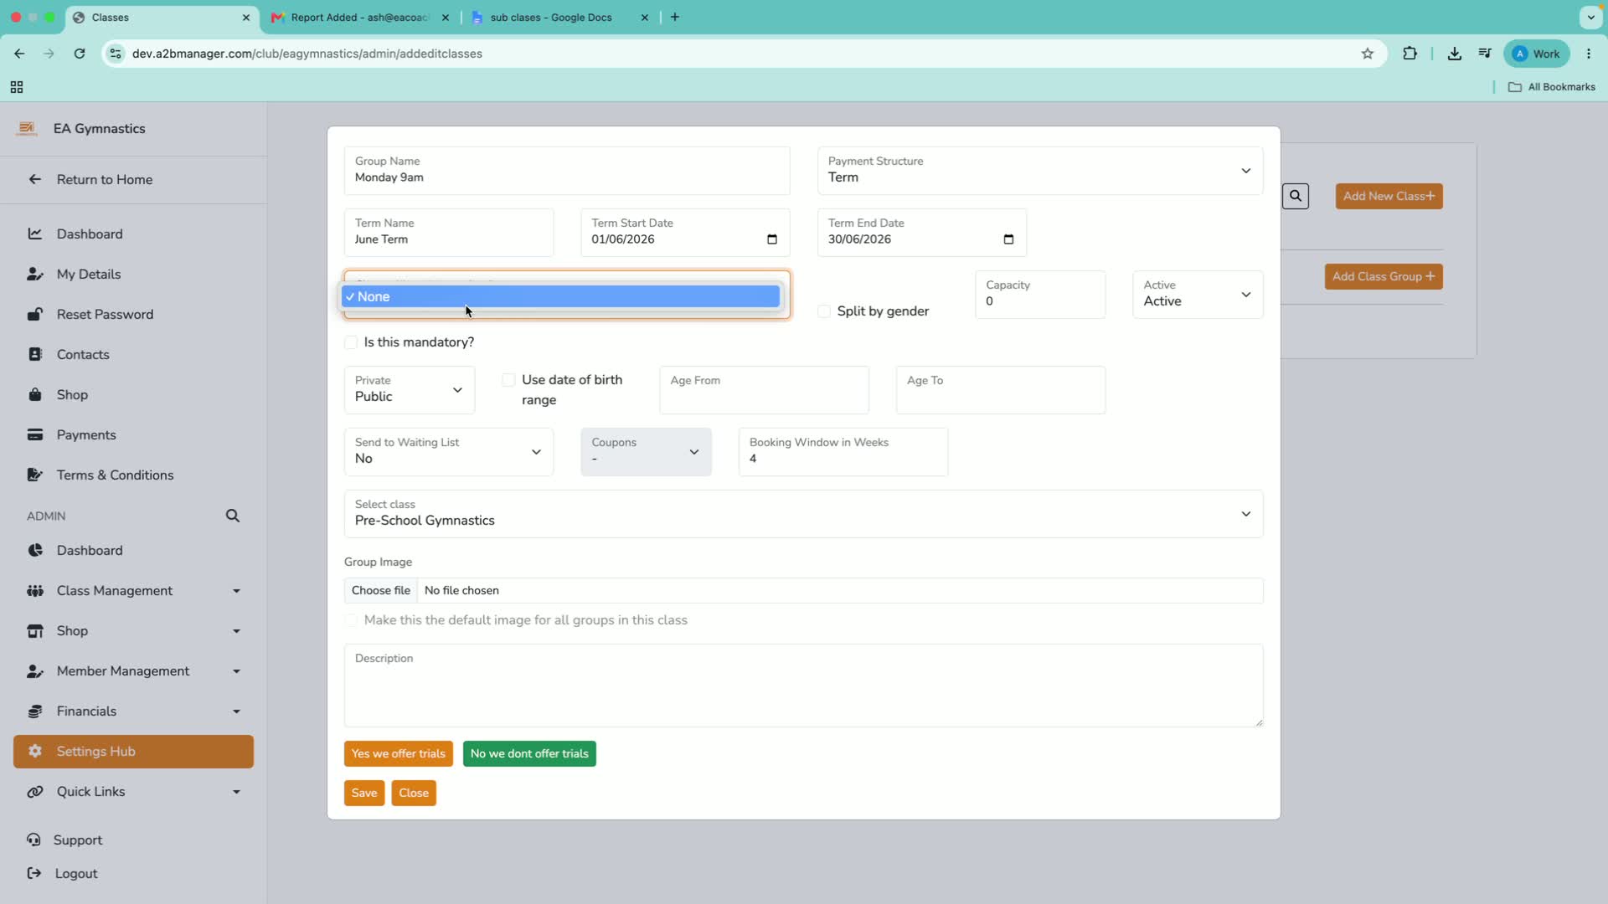Viewport: 1608px width, 904px height.
Task: Click the search icon beside Add New Class
Action: pos(1296,196)
